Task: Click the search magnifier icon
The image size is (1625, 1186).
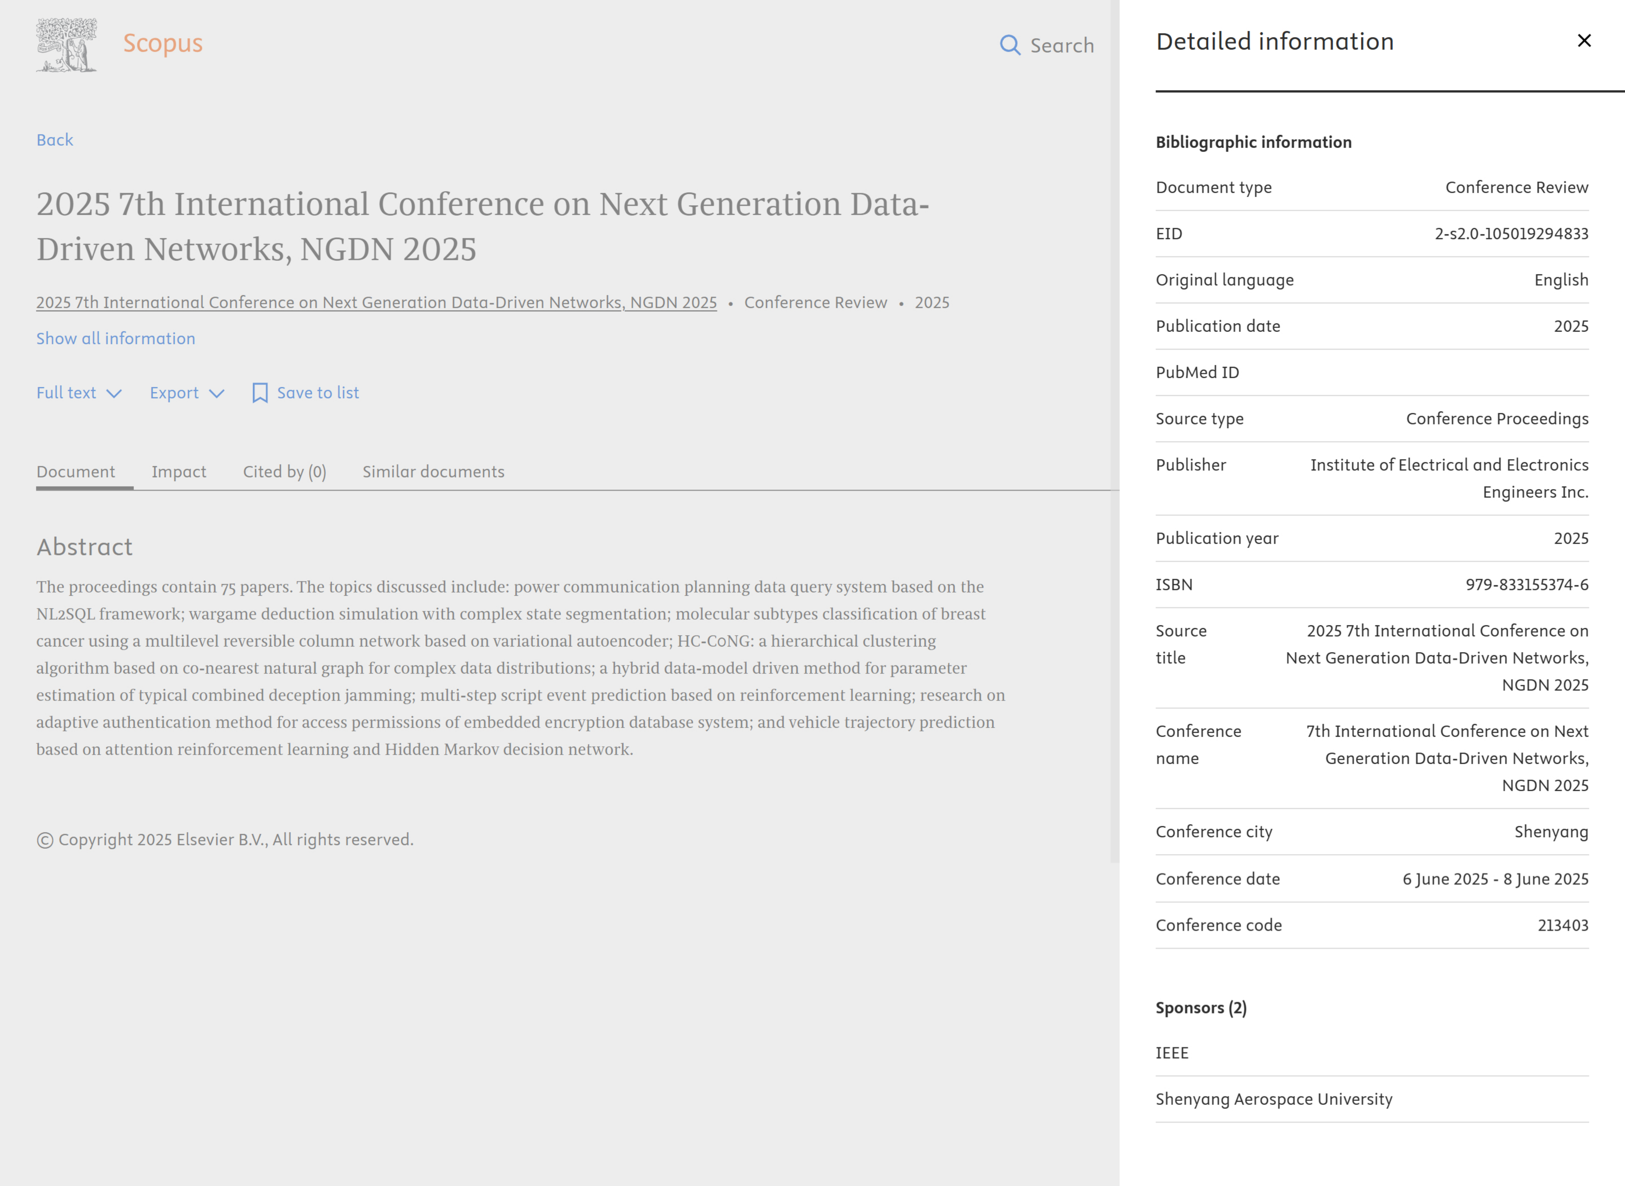Action: 1010,45
